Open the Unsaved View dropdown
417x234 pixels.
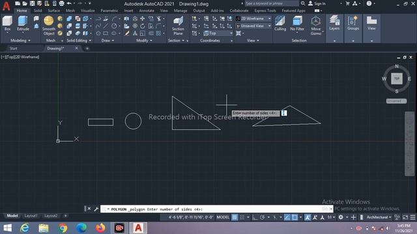point(253,26)
